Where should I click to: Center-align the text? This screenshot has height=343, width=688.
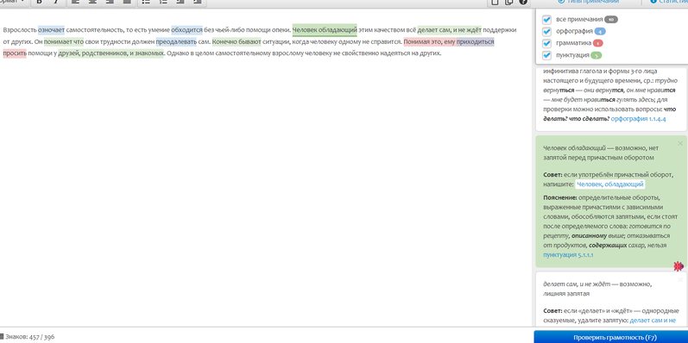(x=92, y=2)
